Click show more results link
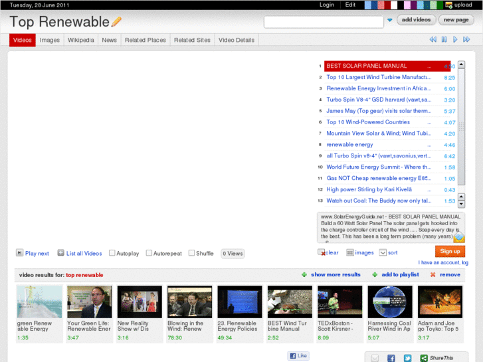The height and width of the screenshot is (362, 483). pyautogui.click(x=336, y=274)
